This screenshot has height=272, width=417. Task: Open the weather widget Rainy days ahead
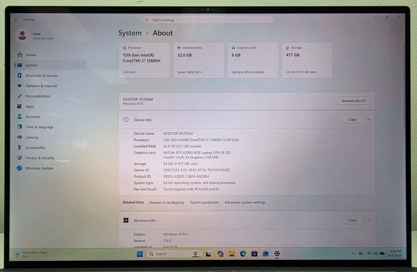[31, 255]
